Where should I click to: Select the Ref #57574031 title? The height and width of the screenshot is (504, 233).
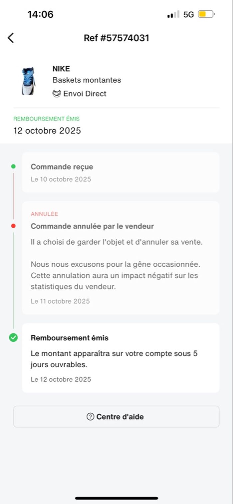[x=116, y=38]
